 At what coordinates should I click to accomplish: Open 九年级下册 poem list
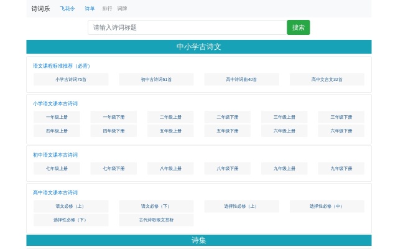pos(341,169)
